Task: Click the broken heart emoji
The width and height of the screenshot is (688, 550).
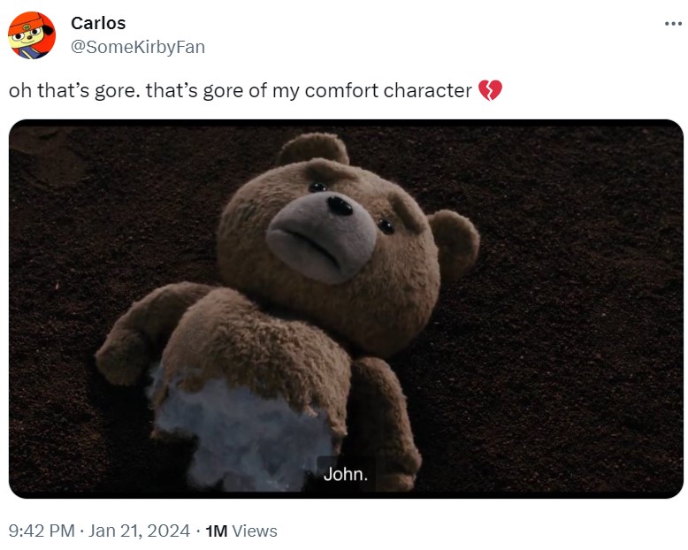Action: coord(490,90)
